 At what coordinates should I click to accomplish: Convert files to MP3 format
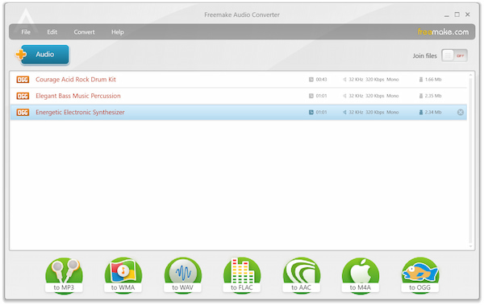[64, 275]
